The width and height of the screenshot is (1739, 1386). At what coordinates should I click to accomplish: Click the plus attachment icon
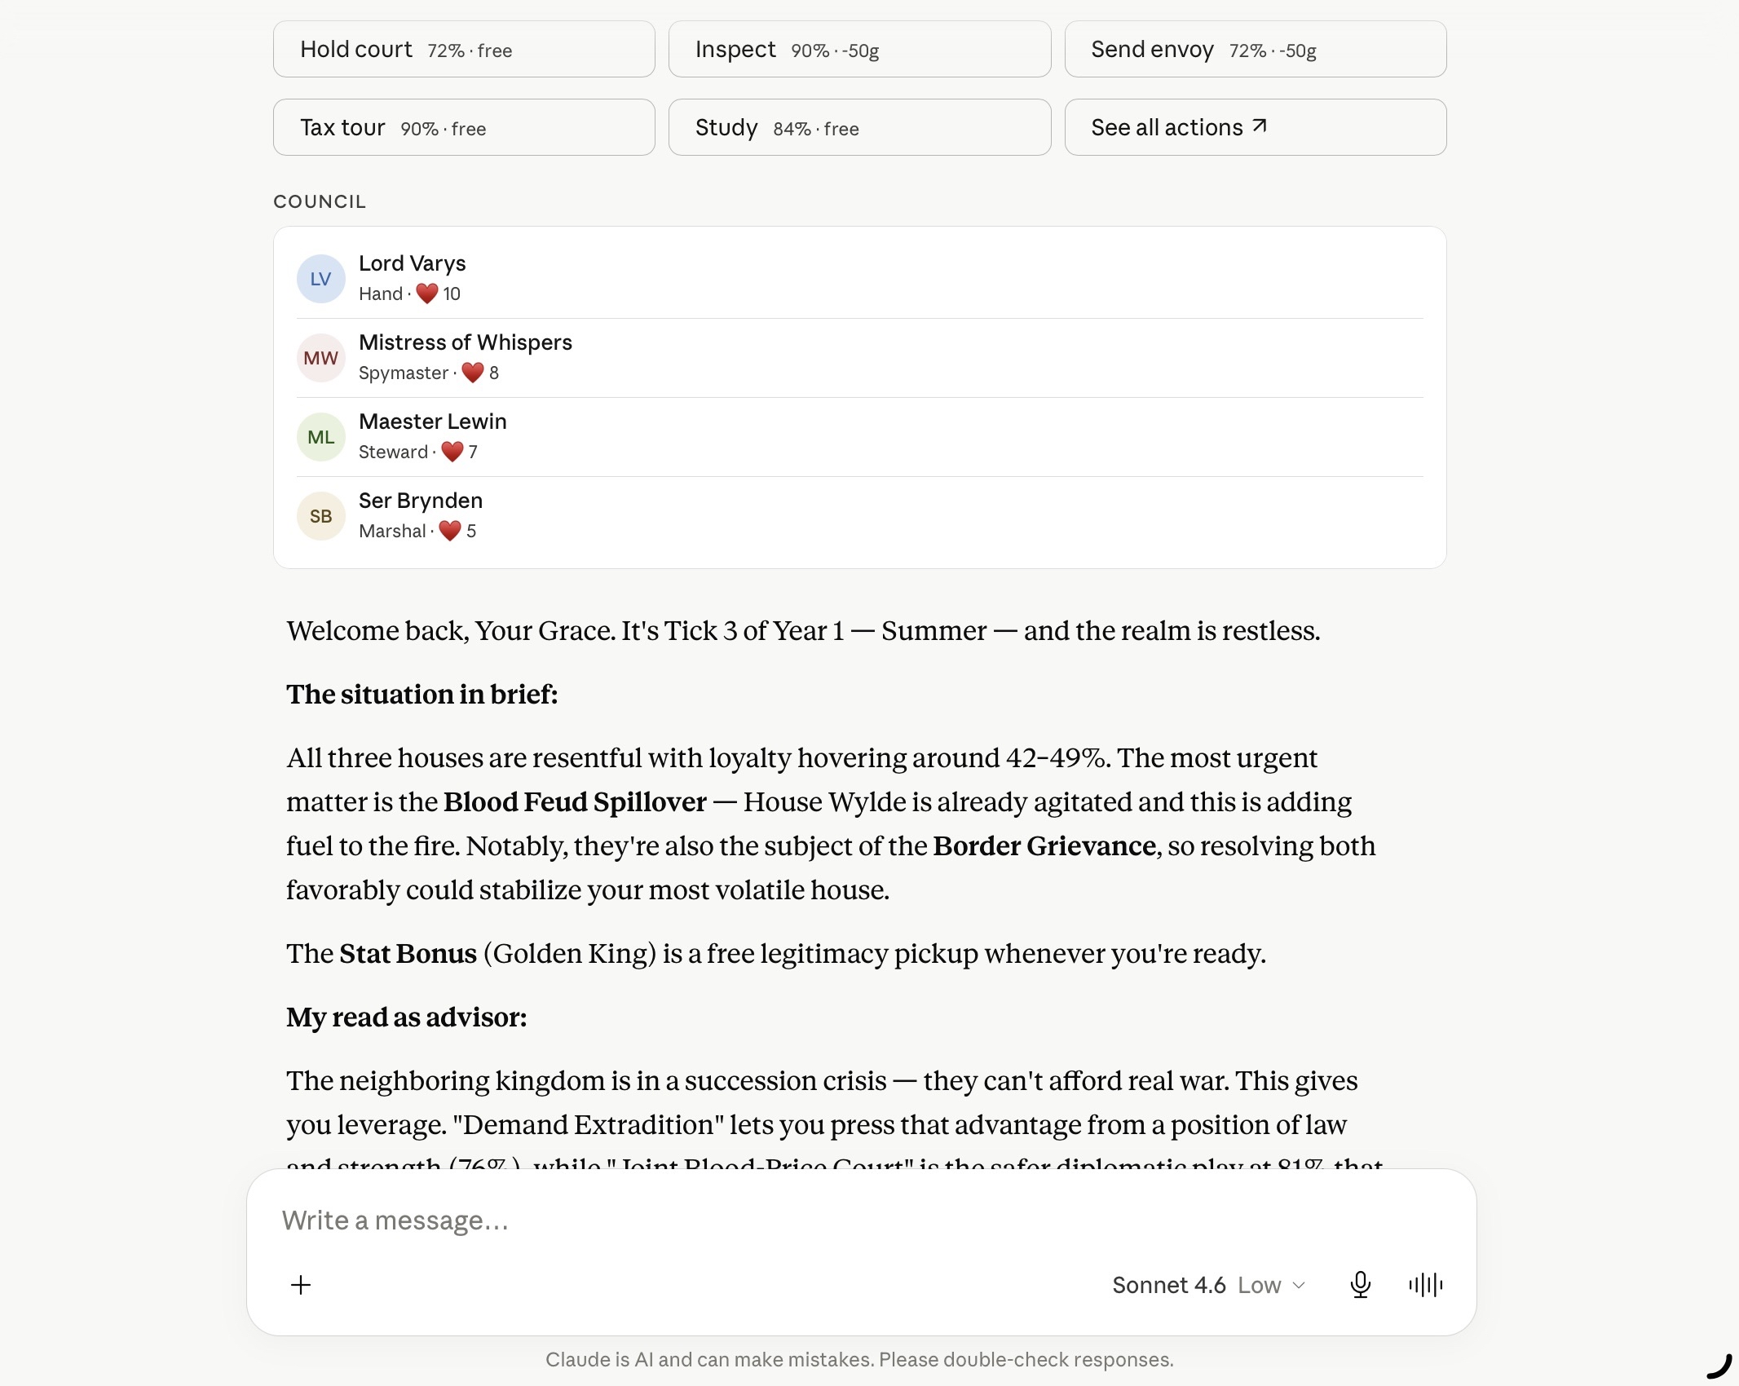coord(301,1285)
